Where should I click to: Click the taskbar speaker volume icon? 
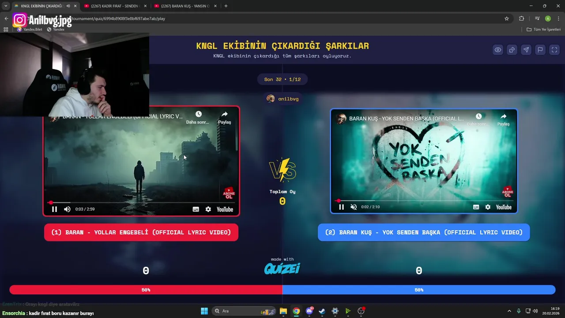[x=535, y=311]
